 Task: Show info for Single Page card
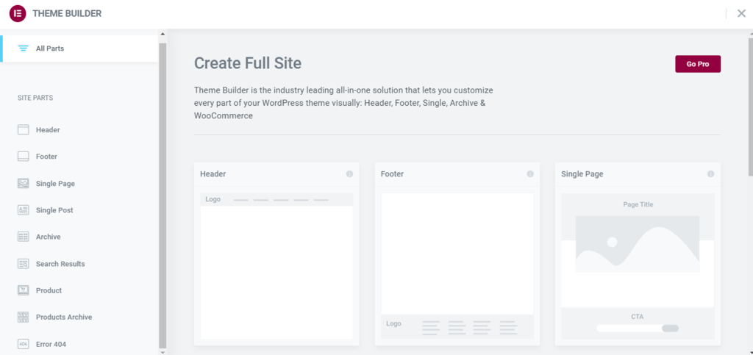[x=710, y=174]
